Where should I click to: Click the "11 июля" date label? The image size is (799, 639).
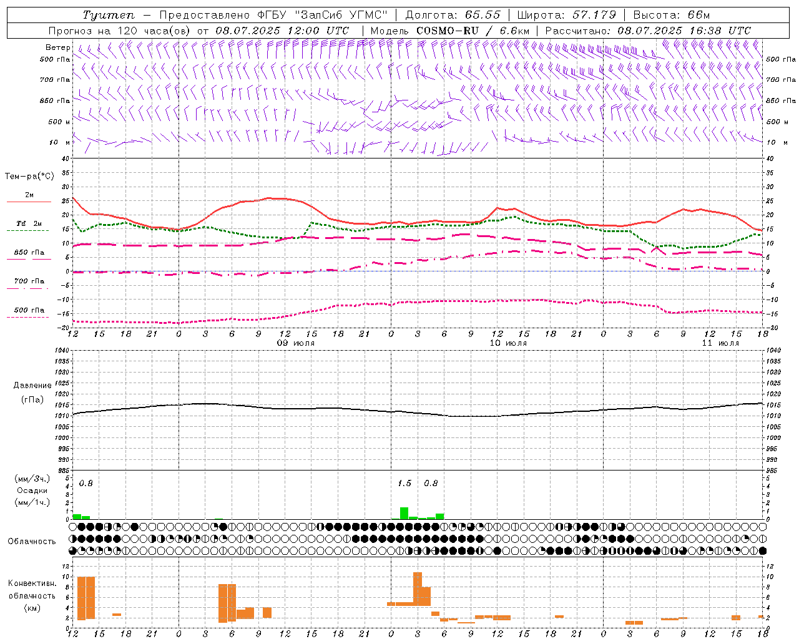pyautogui.click(x=720, y=343)
